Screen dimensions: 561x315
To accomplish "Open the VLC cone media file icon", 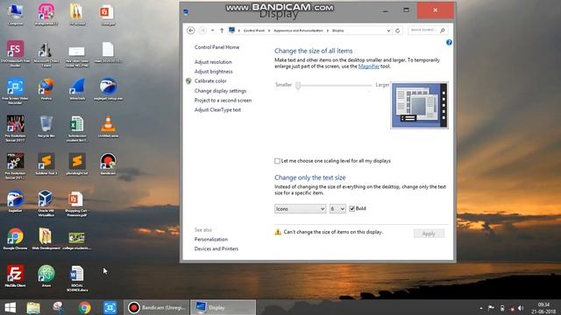I will tap(108, 127).
